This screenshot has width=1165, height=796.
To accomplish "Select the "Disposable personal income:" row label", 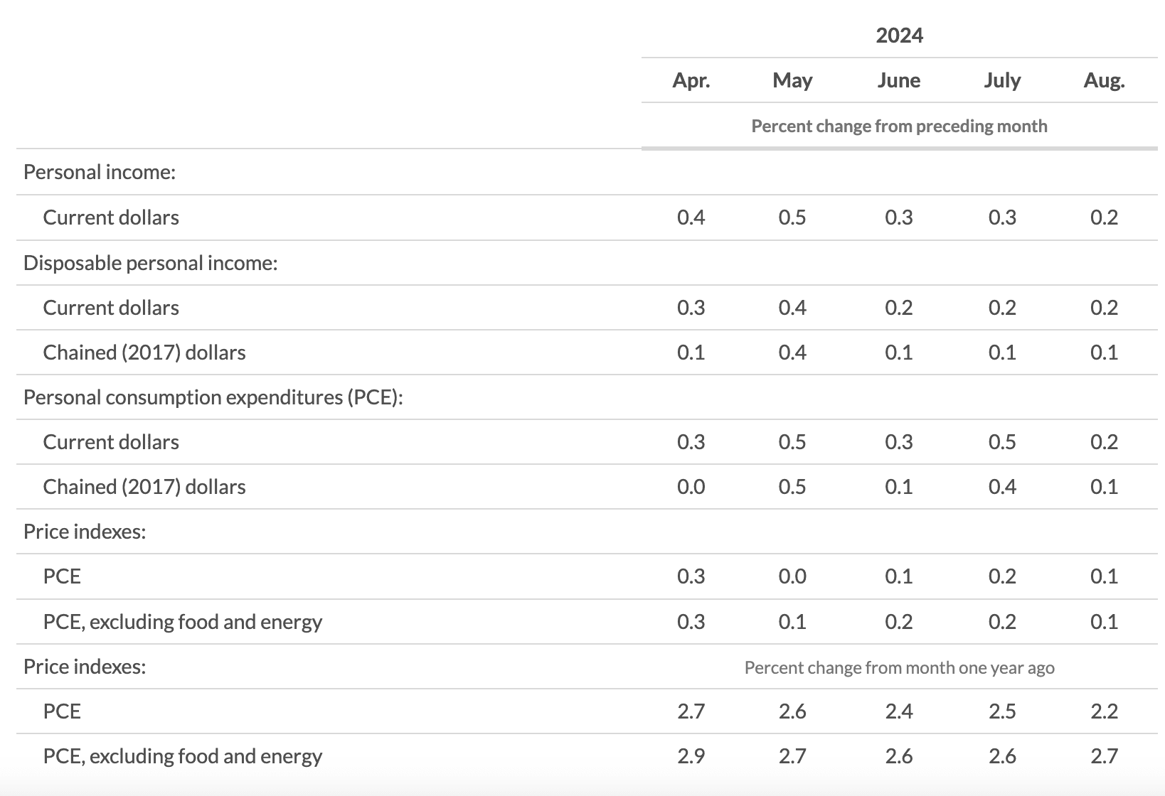I will (150, 263).
